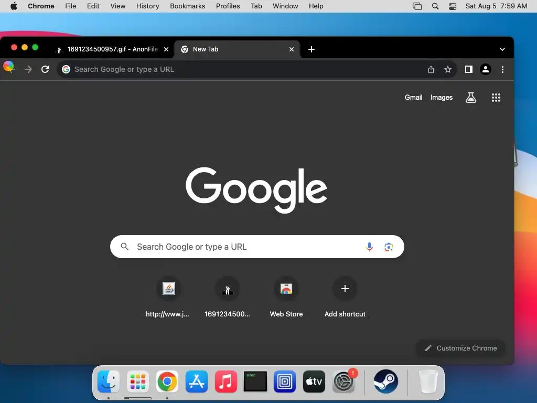The width and height of the screenshot is (537, 403).
Task: Open App Store from the Dock
Action: click(197, 381)
